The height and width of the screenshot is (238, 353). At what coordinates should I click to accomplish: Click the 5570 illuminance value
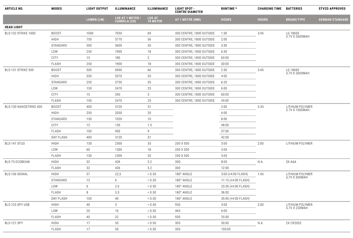click(119, 76)
